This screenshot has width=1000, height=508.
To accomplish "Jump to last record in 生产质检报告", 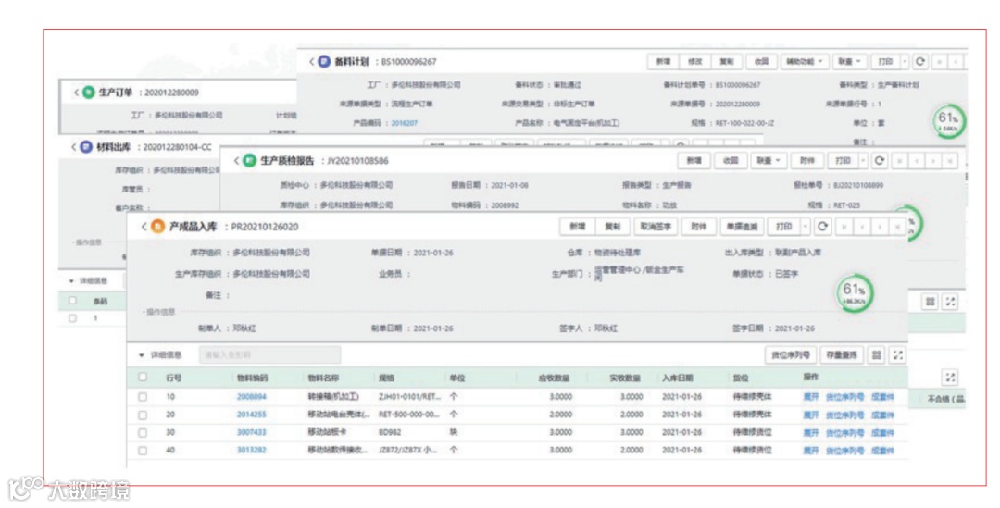I will 950,161.
